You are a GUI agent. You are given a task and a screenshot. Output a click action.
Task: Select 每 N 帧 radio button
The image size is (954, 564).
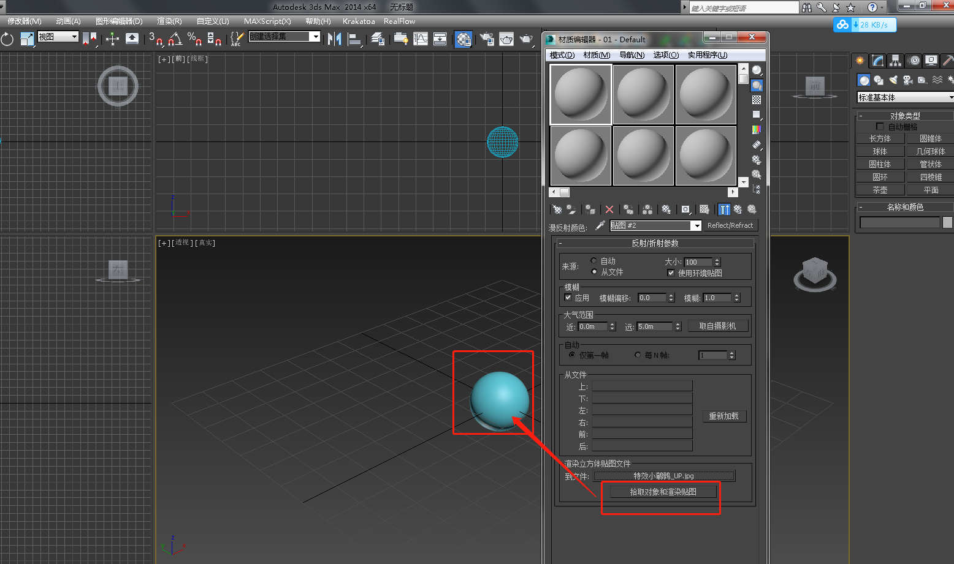click(x=638, y=355)
